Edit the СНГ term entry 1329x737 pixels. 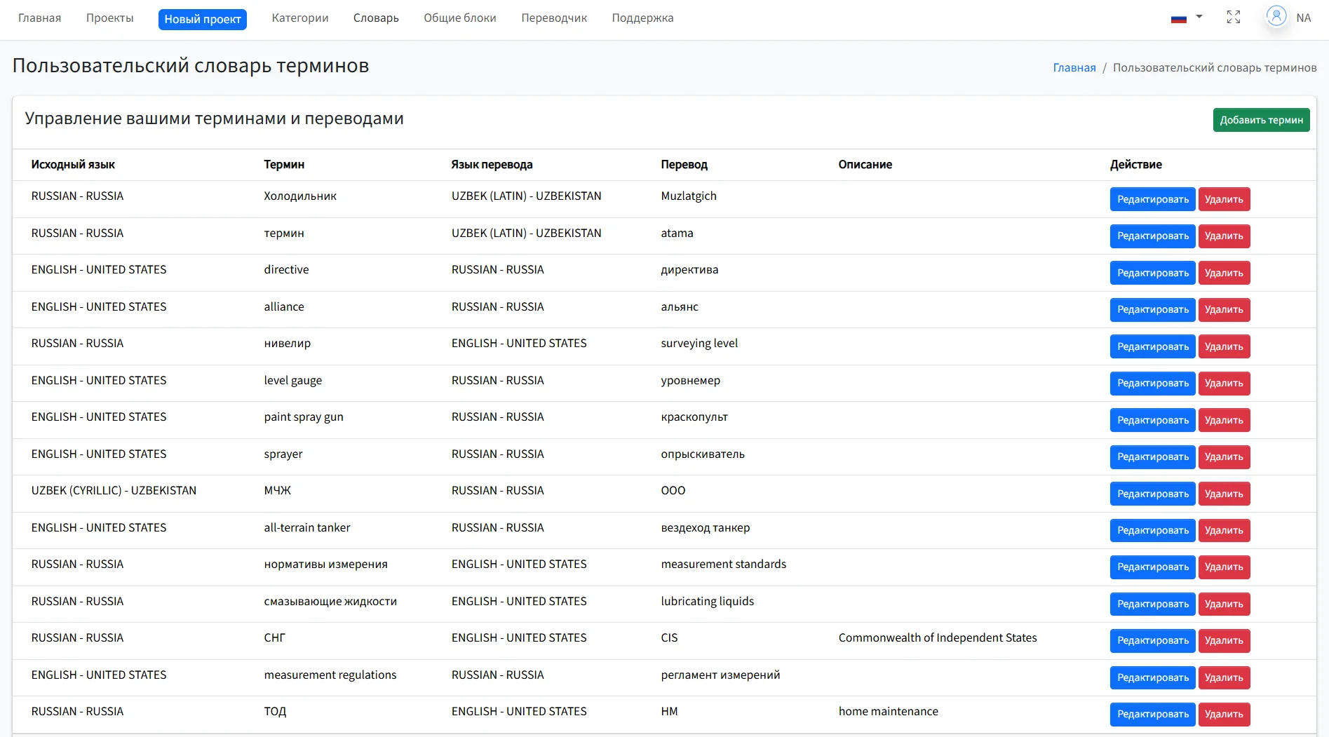coord(1152,640)
